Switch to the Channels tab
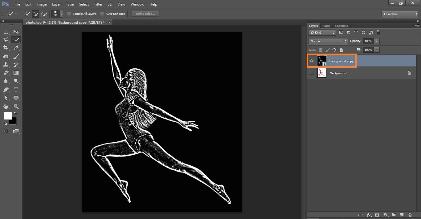This screenshot has width=421, height=219. pyautogui.click(x=341, y=26)
